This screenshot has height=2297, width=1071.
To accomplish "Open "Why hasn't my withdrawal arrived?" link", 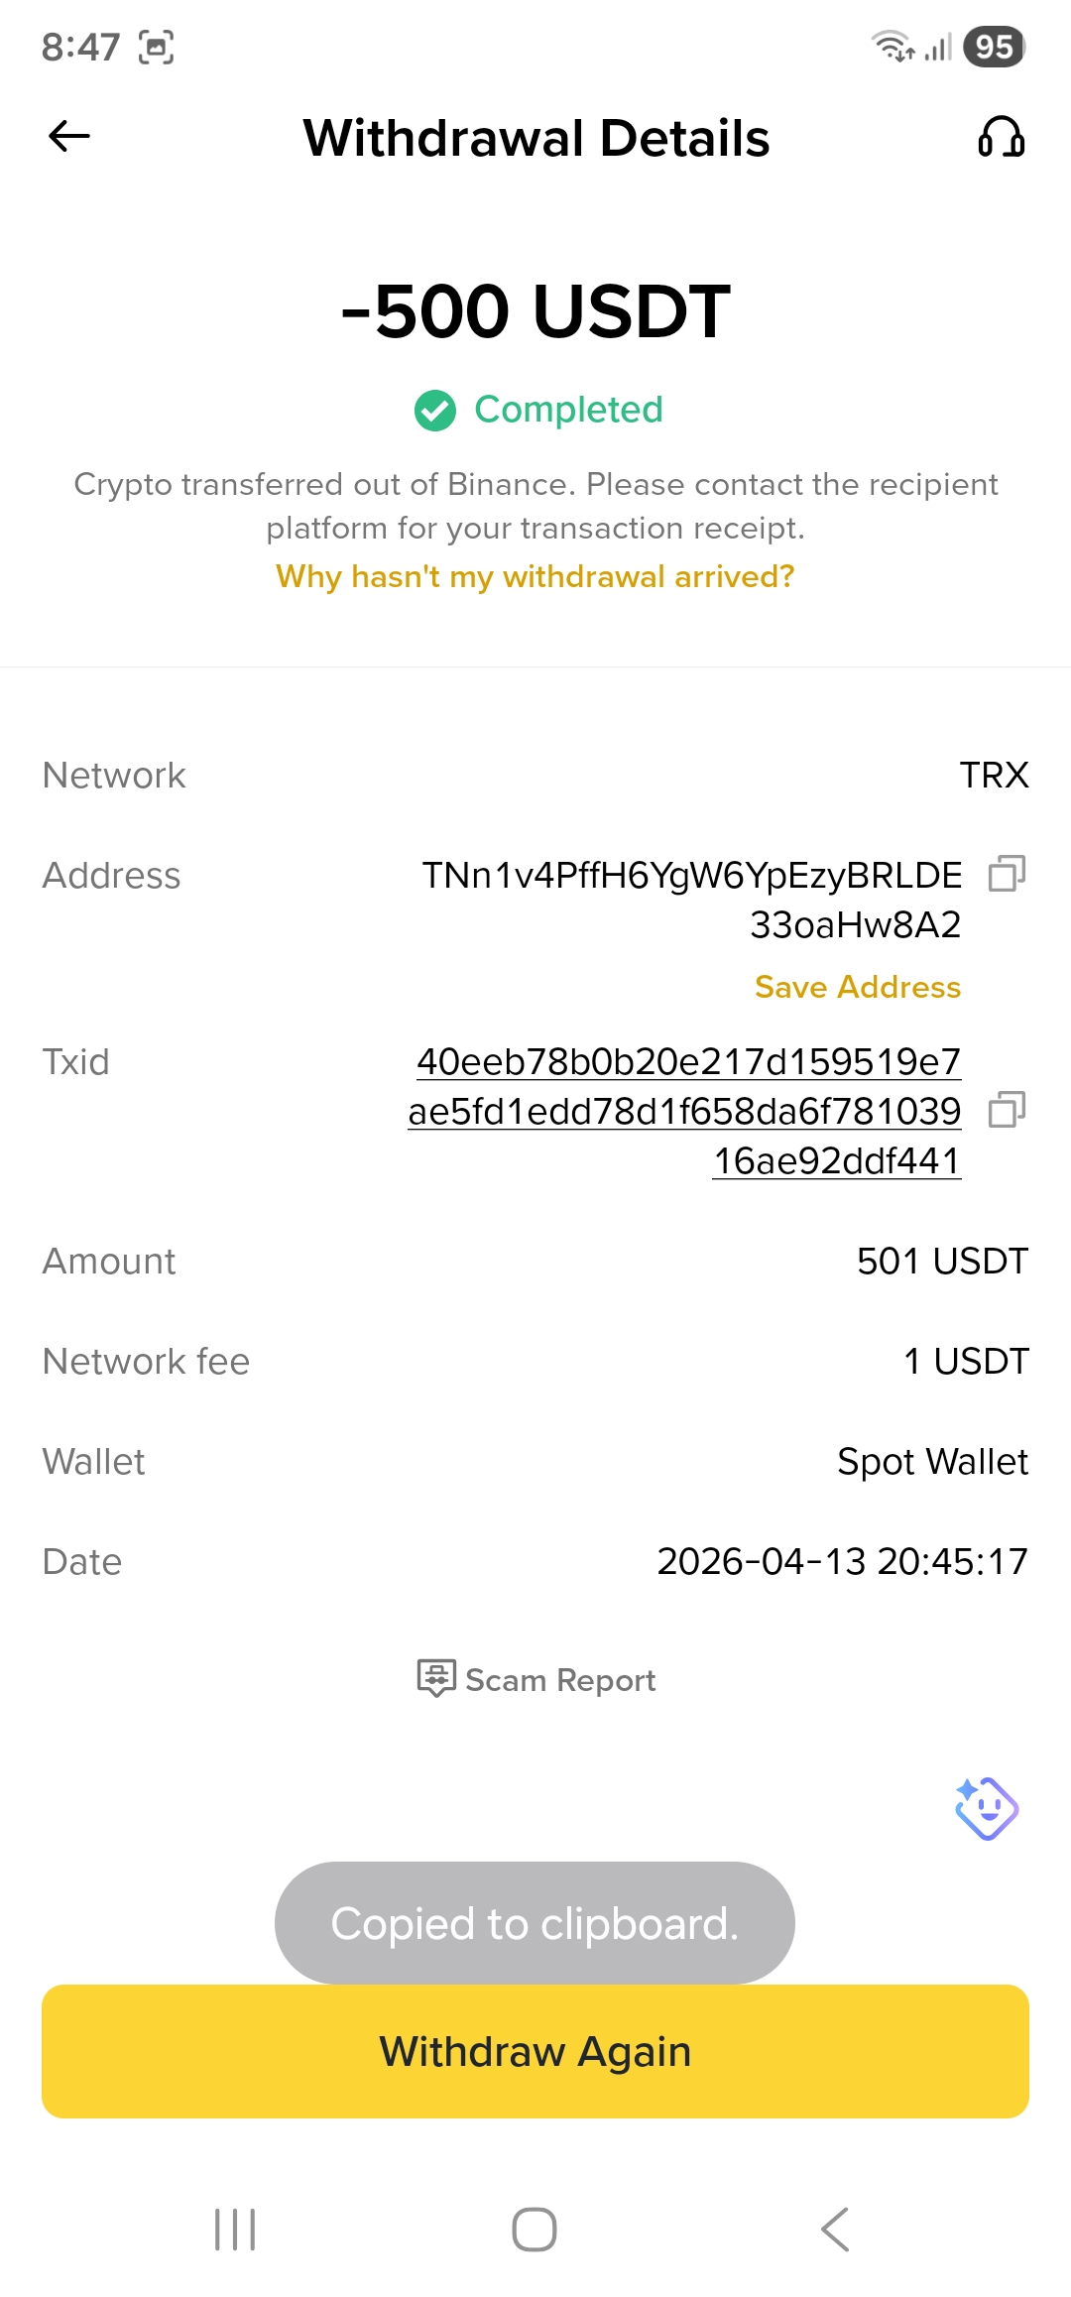I will 535,576.
